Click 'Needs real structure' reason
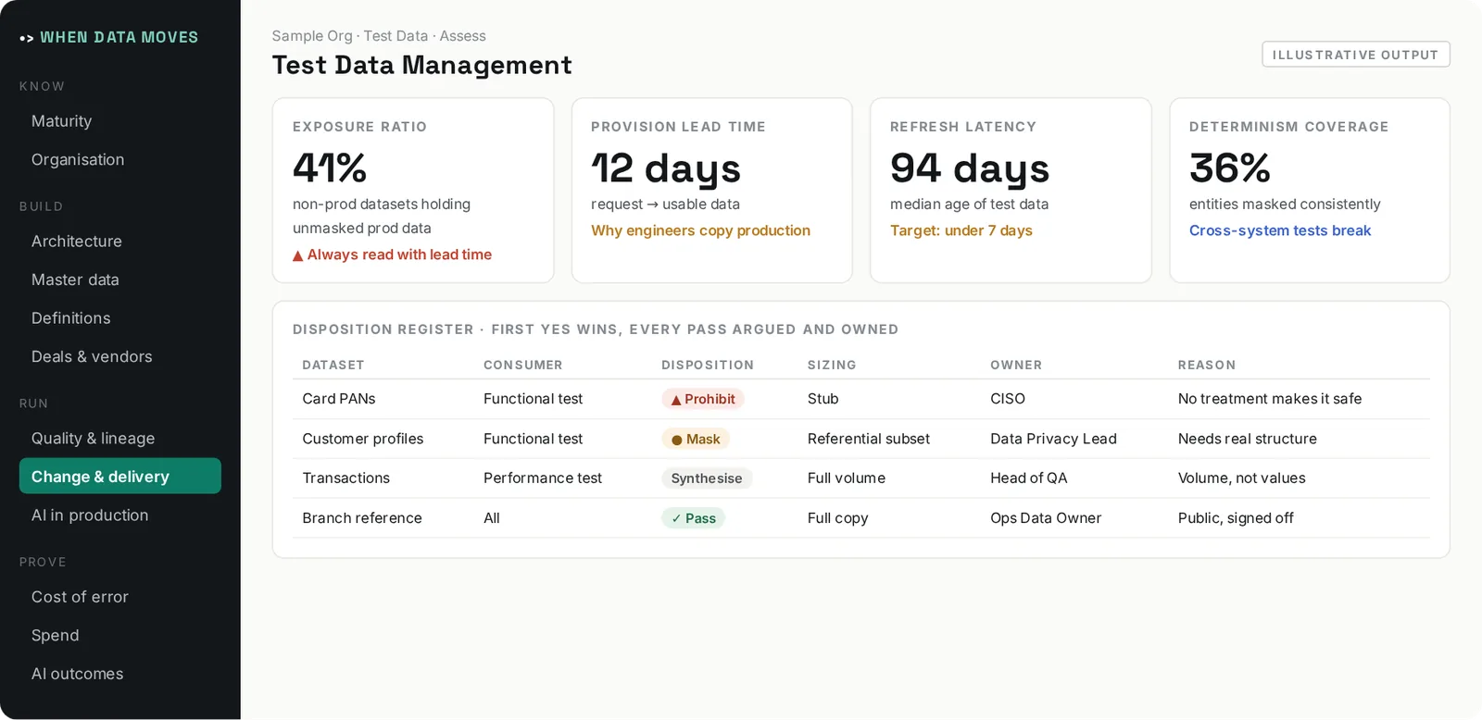The image size is (1482, 720). click(x=1248, y=439)
